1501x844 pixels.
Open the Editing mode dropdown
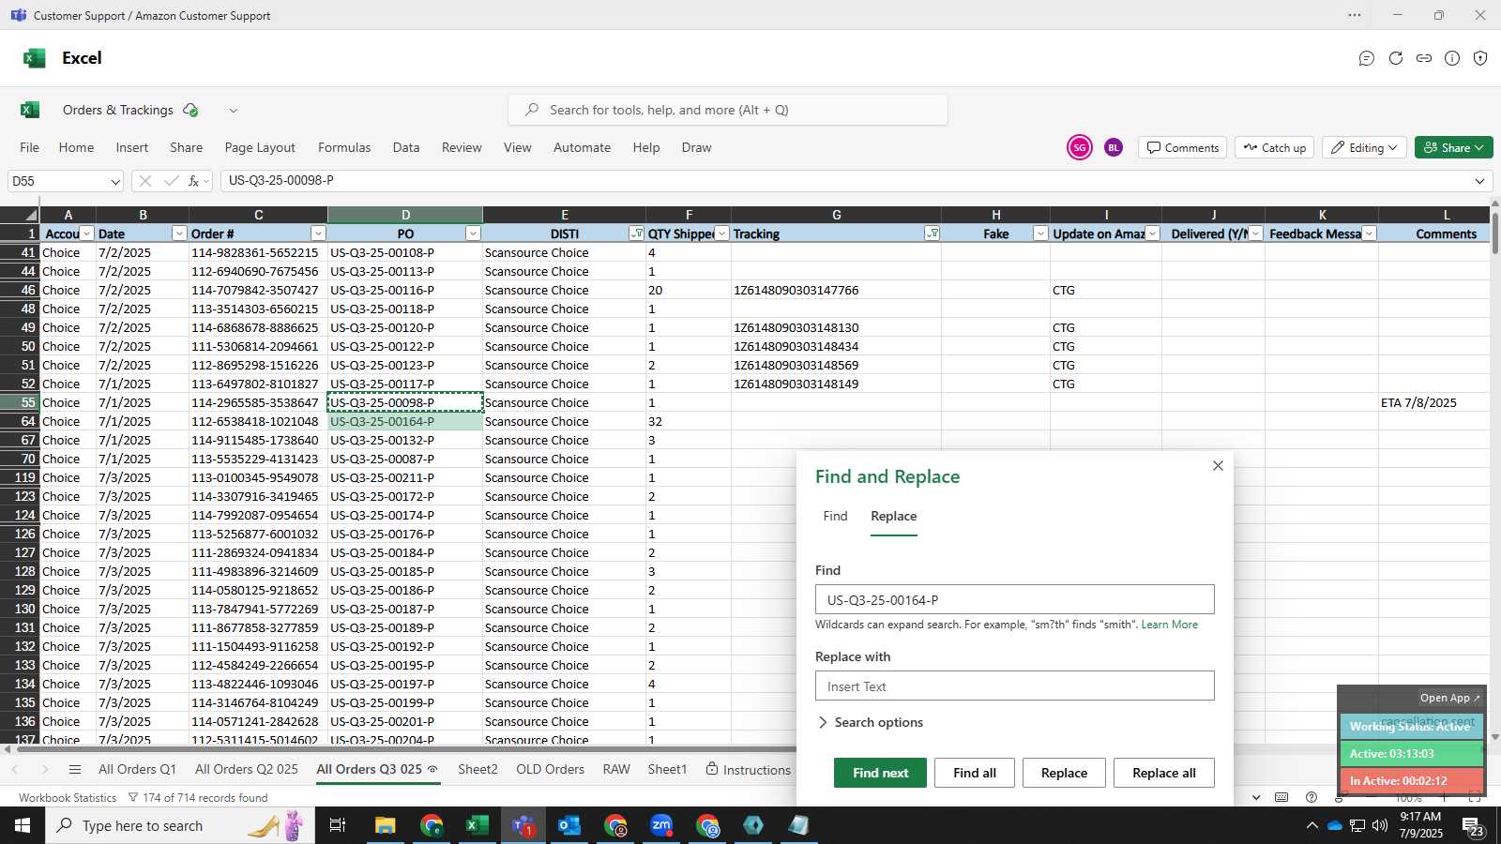pos(1364,147)
